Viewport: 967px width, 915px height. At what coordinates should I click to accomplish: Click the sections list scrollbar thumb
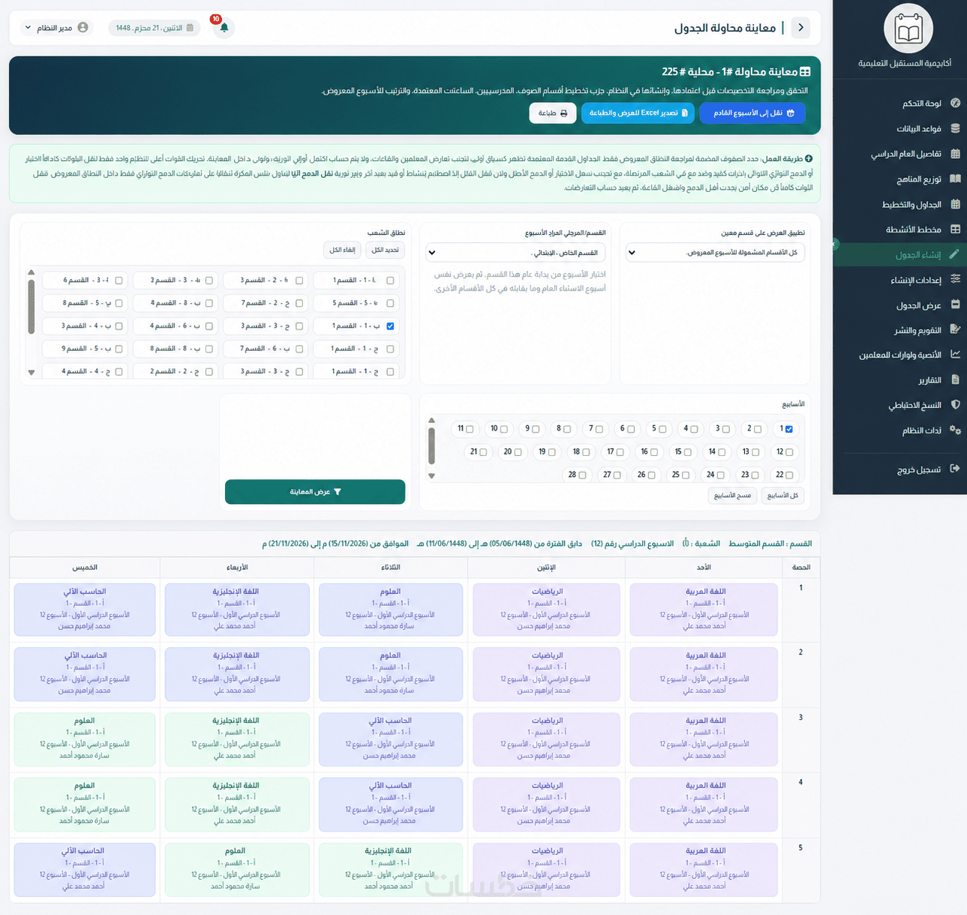click(31, 307)
